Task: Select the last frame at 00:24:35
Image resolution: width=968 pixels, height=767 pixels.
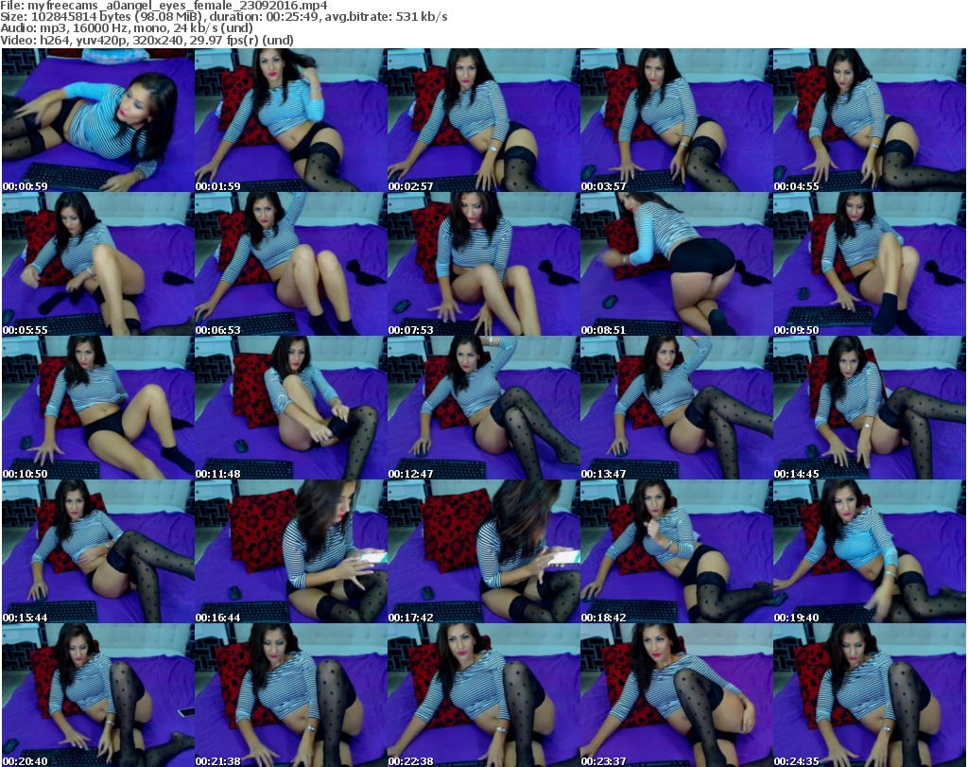Action: pyautogui.click(x=869, y=695)
